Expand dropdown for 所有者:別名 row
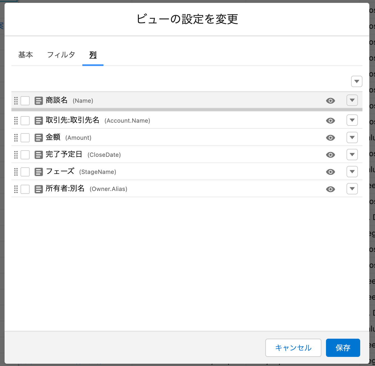The height and width of the screenshot is (366, 375). tap(352, 189)
